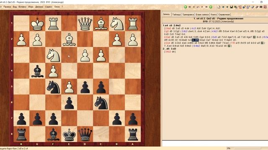
Task: Select the black rook on h8
Action: click(x=21, y=134)
